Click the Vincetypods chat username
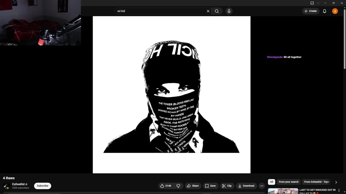The image size is (346, 194). 275,57
